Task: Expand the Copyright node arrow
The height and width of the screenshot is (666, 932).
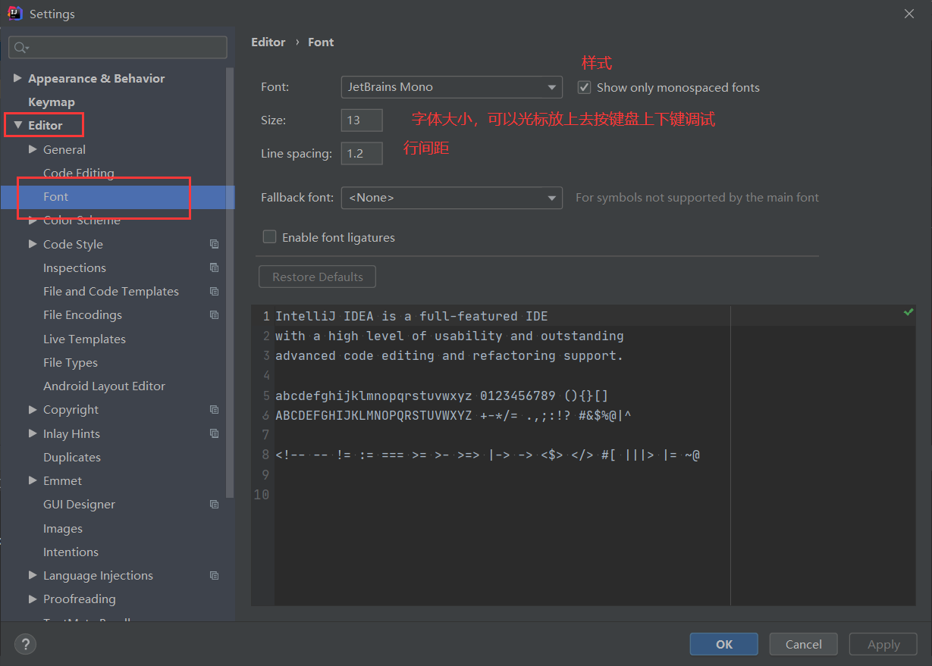Action: 33,409
